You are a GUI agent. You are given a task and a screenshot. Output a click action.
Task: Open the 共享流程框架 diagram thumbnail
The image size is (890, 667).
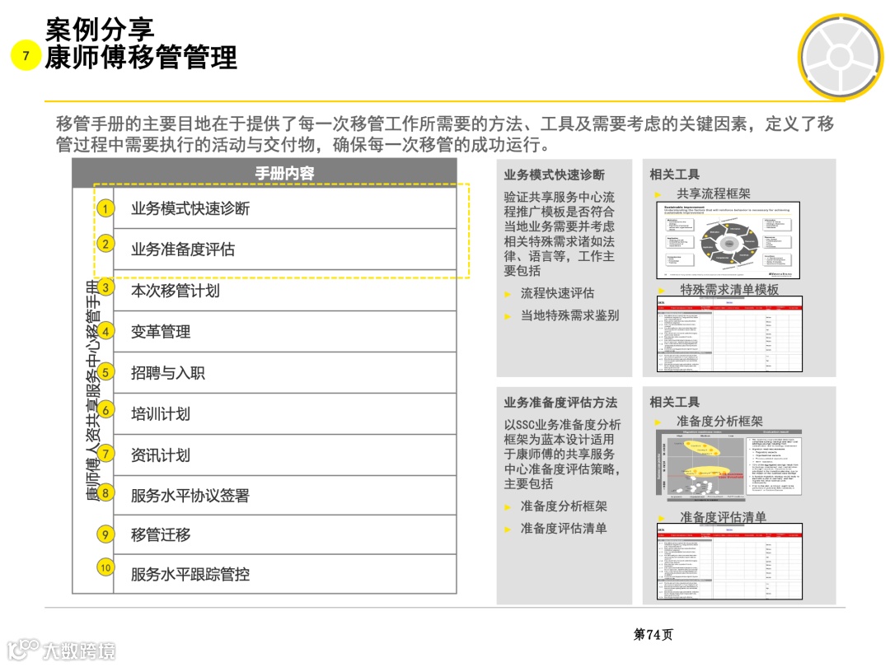[x=728, y=240]
